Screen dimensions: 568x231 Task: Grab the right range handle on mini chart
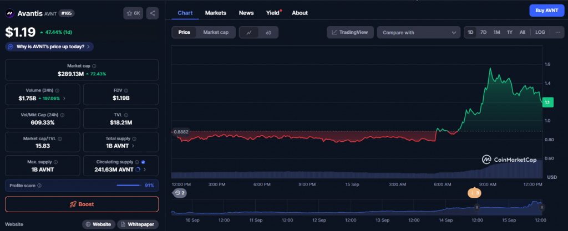coord(542,207)
